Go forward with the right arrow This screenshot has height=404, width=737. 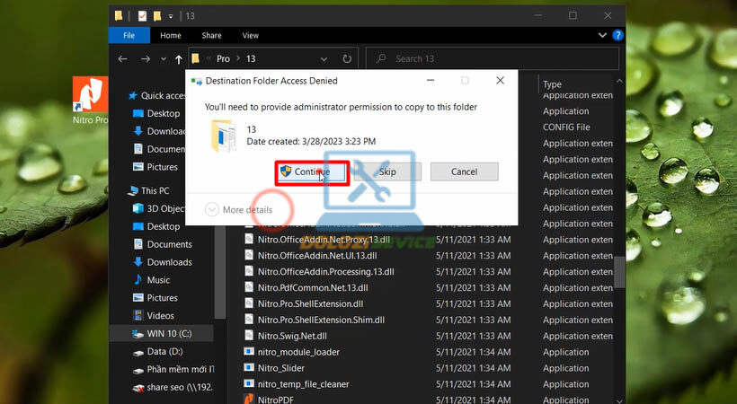tap(146, 58)
